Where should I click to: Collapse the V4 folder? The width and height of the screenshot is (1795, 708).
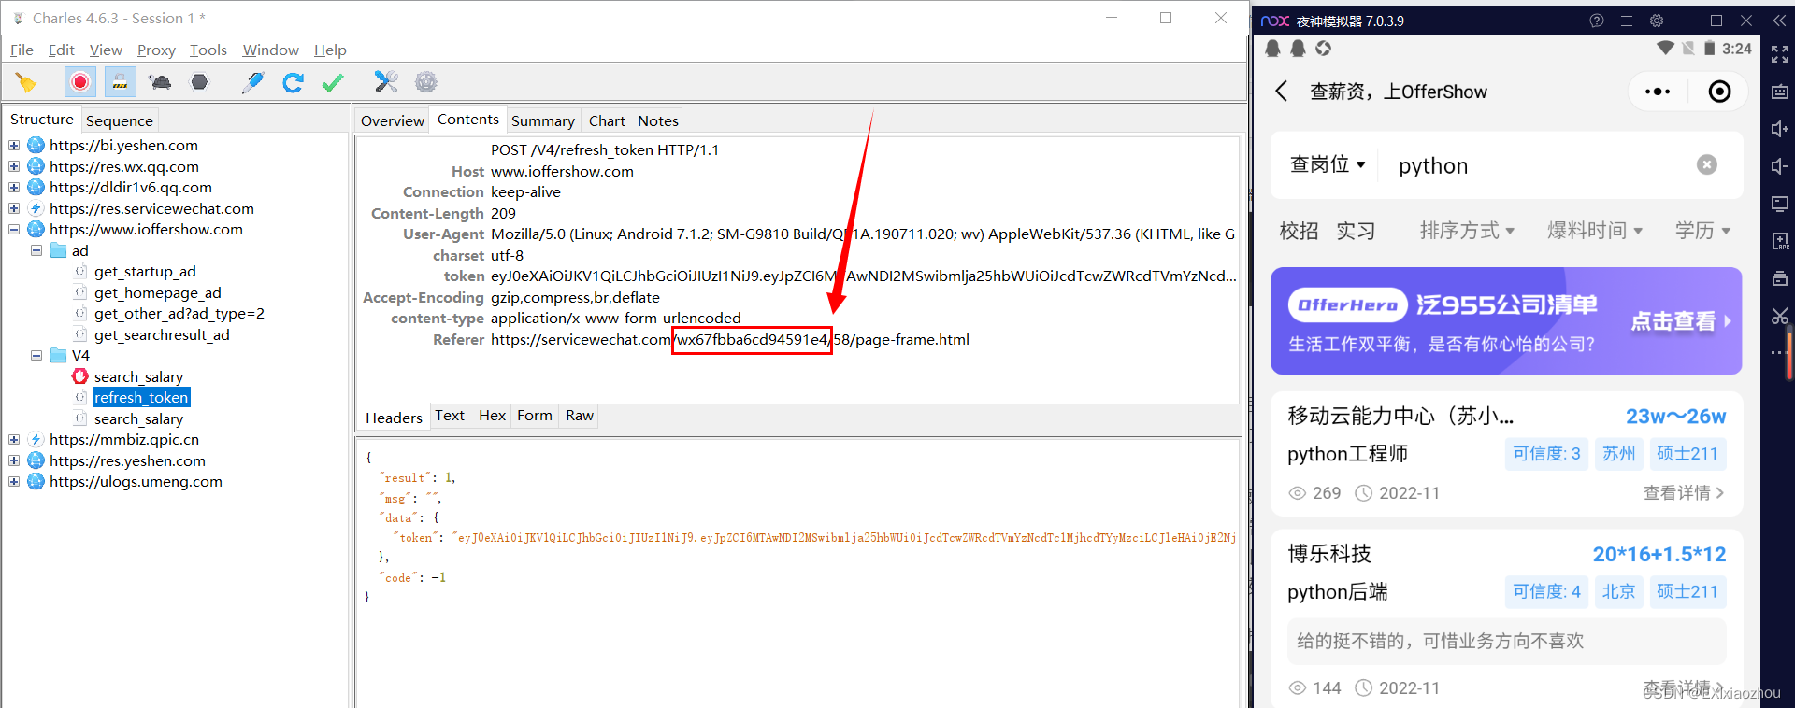pos(36,355)
